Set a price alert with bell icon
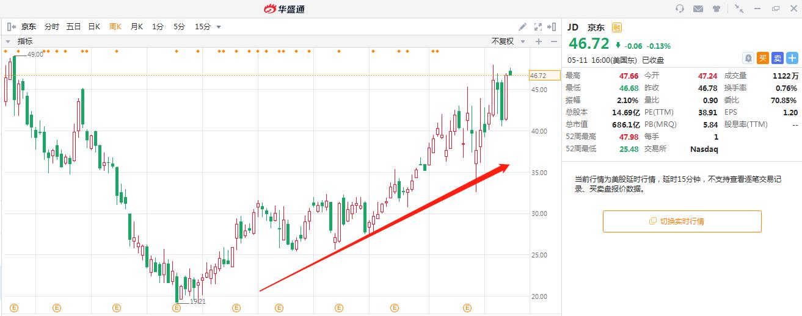The image size is (802, 316). tap(748, 58)
